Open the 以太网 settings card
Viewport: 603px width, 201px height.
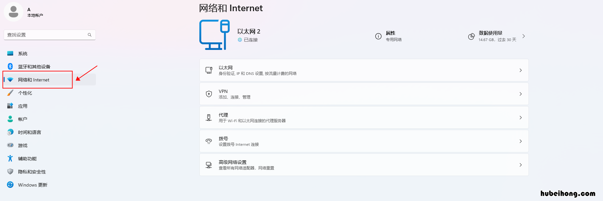pyautogui.click(x=364, y=70)
